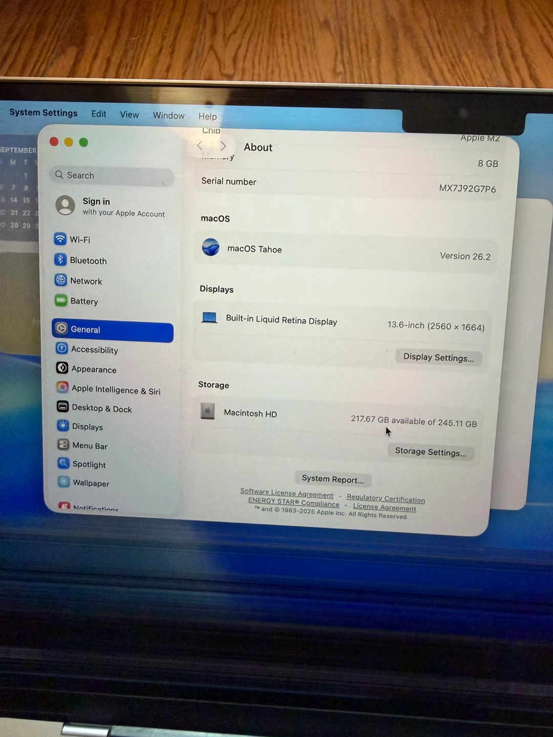Screen dimensions: 553x737
Task: Open System Report...
Action: point(333,479)
